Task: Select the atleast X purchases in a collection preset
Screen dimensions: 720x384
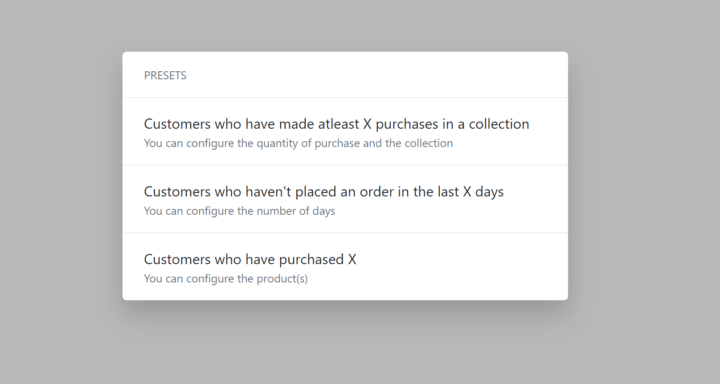Action: click(345, 132)
